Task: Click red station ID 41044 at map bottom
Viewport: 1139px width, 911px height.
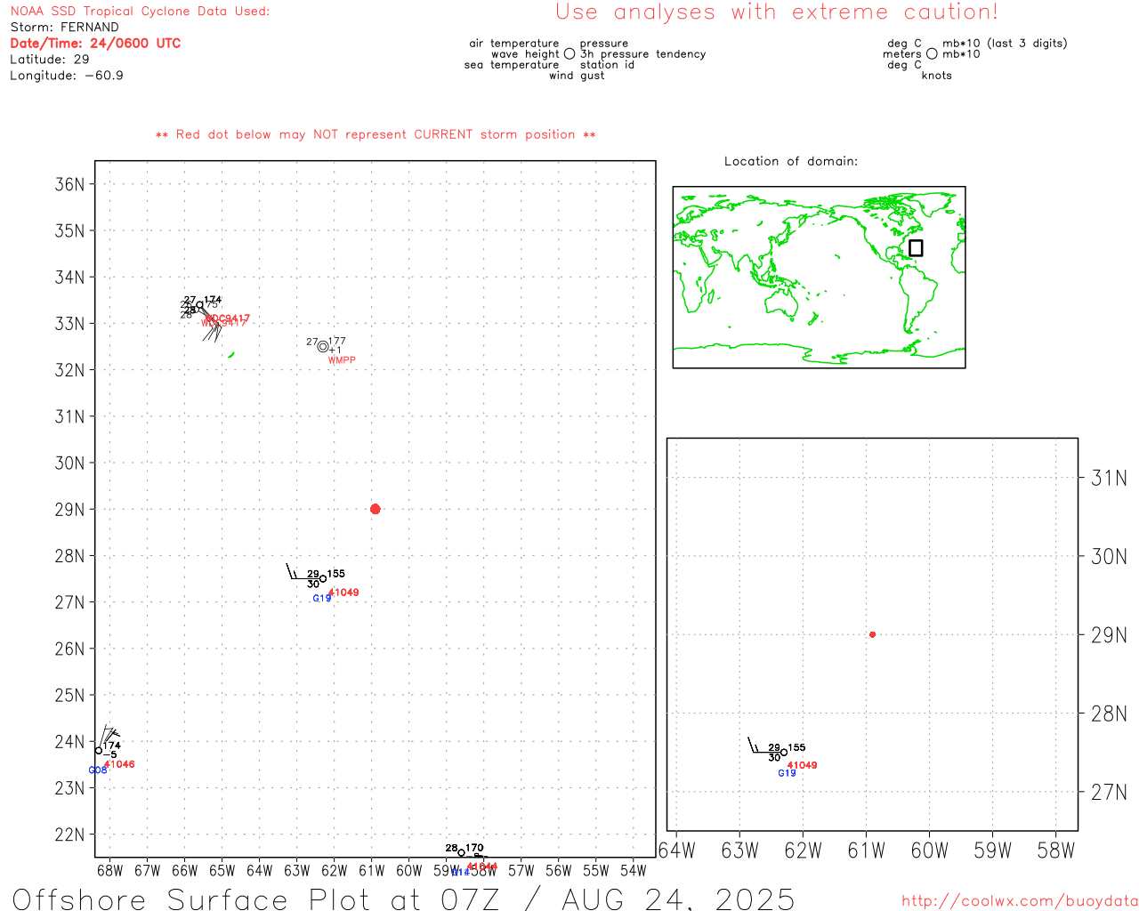Action: click(481, 867)
